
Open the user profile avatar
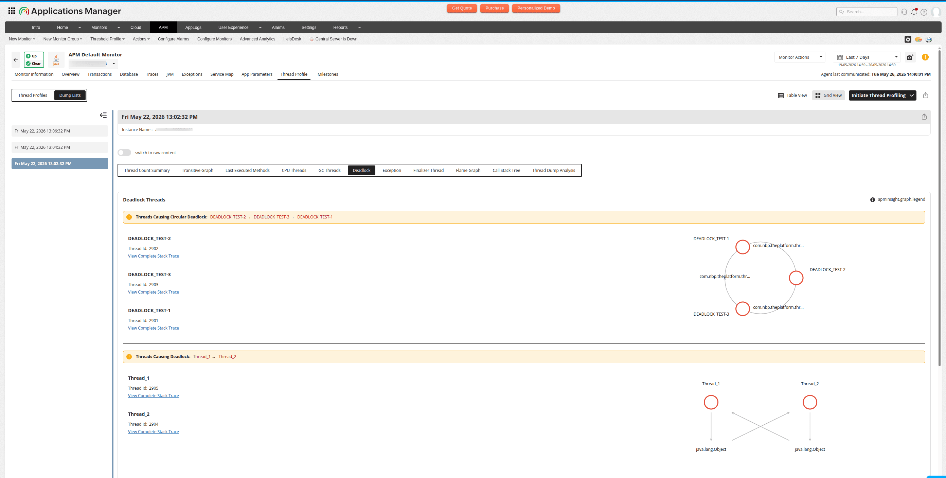point(936,12)
